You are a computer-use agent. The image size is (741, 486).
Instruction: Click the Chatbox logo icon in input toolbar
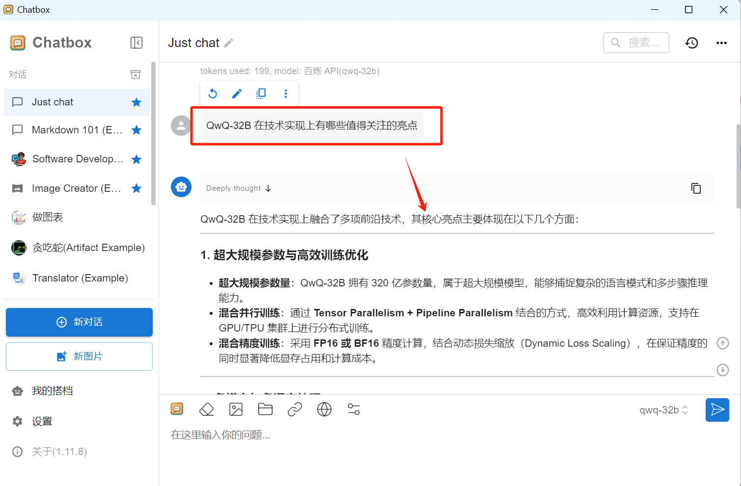coord(177,409)
